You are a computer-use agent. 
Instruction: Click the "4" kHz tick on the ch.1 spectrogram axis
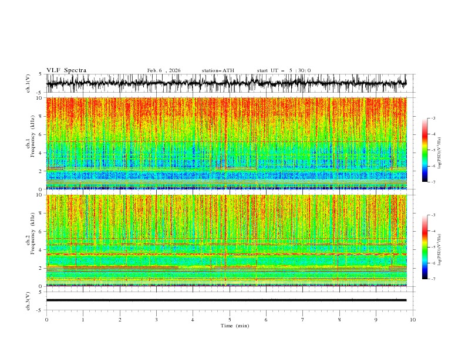coord(41,153)
